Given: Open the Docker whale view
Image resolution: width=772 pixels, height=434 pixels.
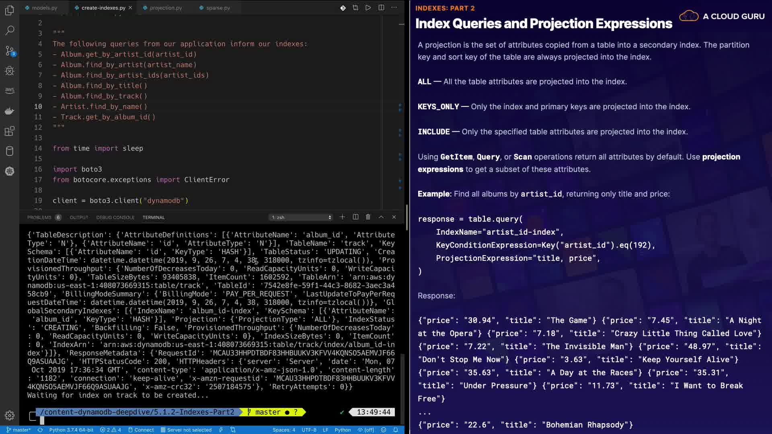Looking at the screenshot, I should click(x=10, y=111).
